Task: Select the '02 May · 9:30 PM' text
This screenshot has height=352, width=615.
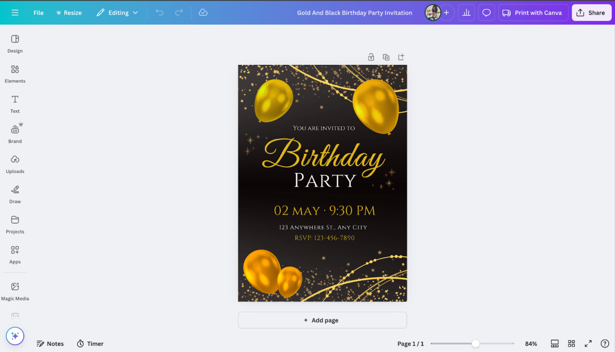Action: (x=325, y=211)
